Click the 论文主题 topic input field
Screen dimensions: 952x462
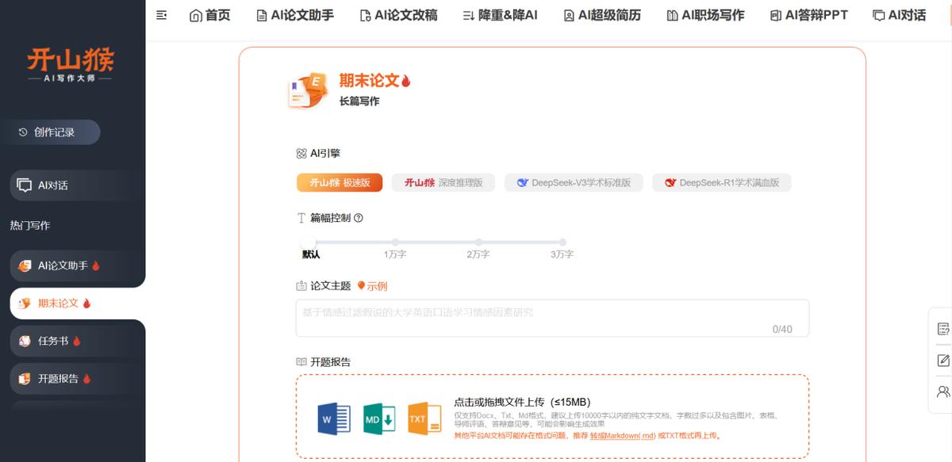tap(552, 317)
